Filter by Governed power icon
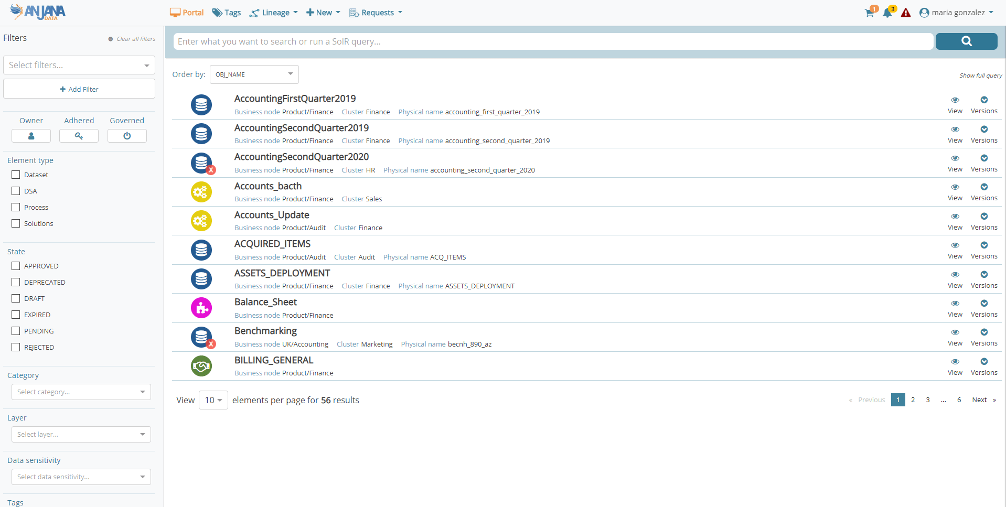Screen dimensions: 1006x507 127,136
